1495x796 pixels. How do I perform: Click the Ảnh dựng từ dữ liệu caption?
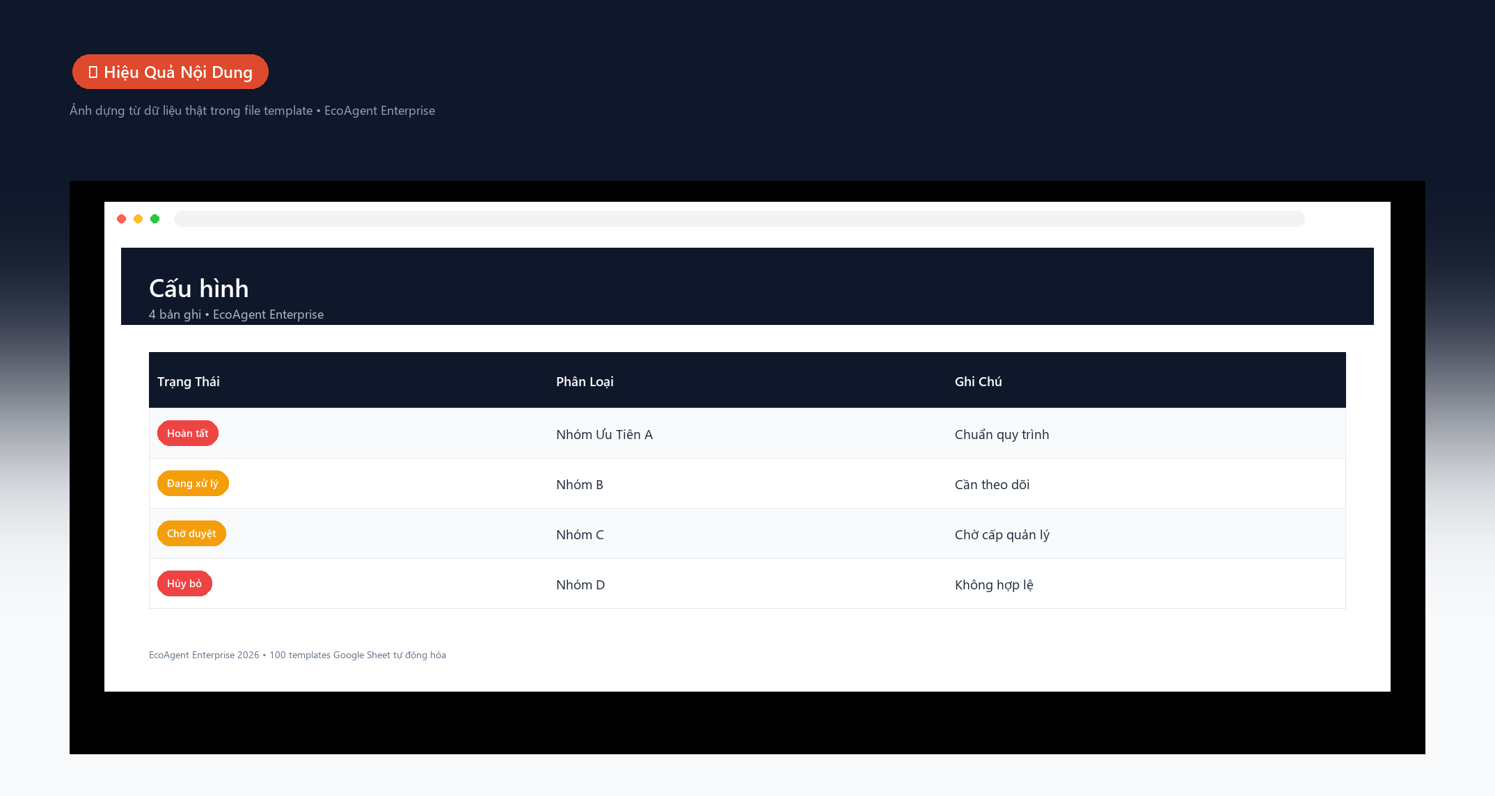pyautogui.click(x=252, y=111)
